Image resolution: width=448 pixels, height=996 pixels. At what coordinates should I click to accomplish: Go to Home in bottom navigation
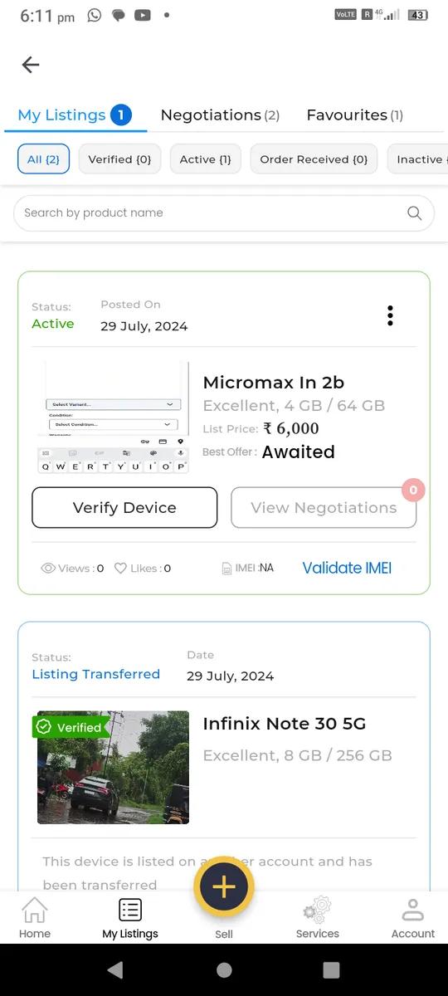click(x=35, y=918)
